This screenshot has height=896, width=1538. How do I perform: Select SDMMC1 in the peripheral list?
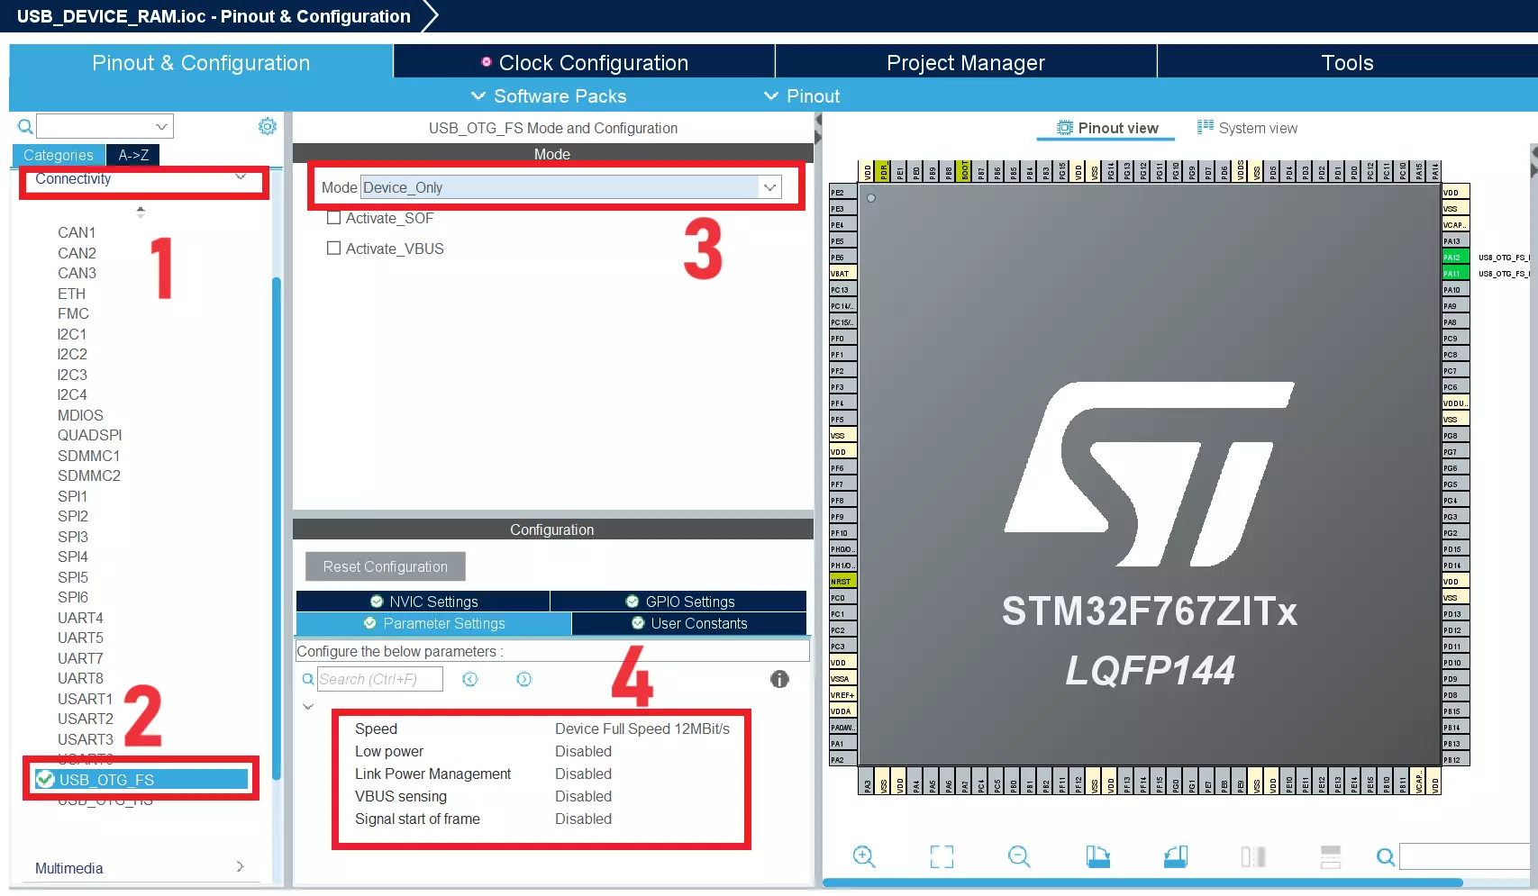88,456
